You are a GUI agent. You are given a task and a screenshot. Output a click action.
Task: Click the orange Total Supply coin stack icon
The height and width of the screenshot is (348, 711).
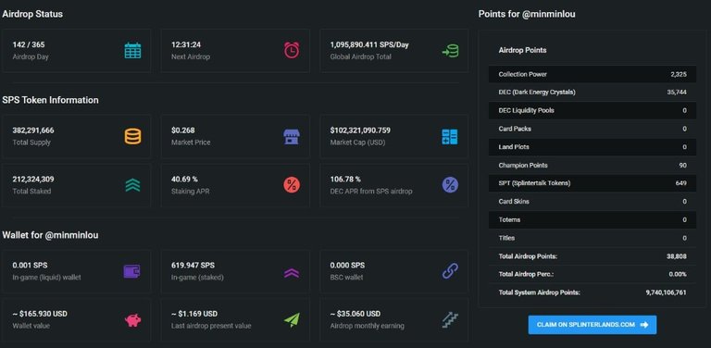[133, 136]
